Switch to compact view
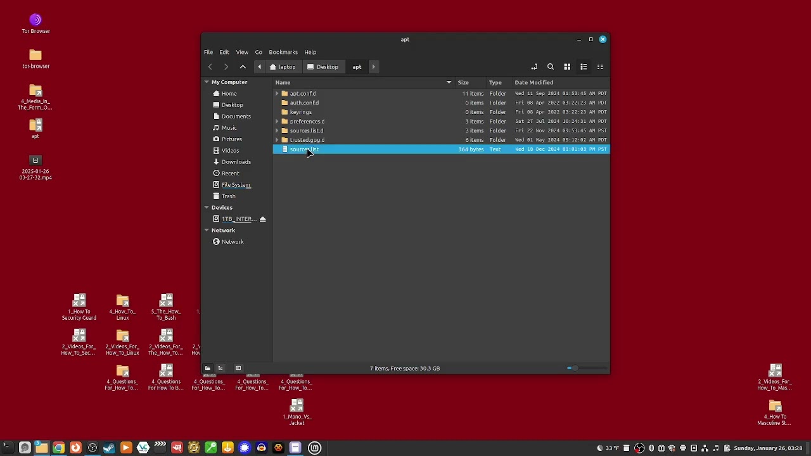The height and width of the screenshot is (456, 811). click(600, 66)
